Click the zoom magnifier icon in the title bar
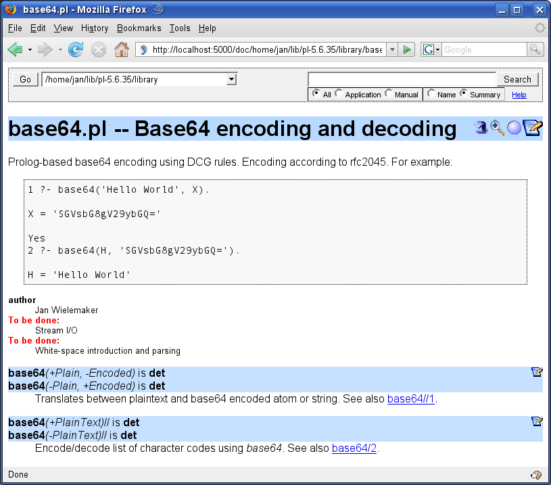Image resolution: width=551 pixels, height=485 pixels. click(497, 128)
